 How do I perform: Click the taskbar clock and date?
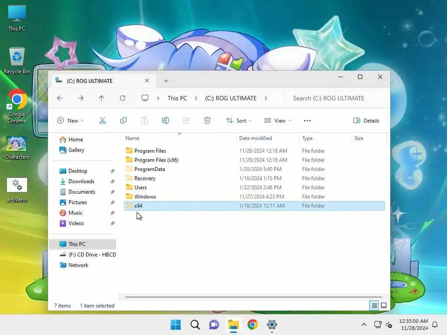413,325
